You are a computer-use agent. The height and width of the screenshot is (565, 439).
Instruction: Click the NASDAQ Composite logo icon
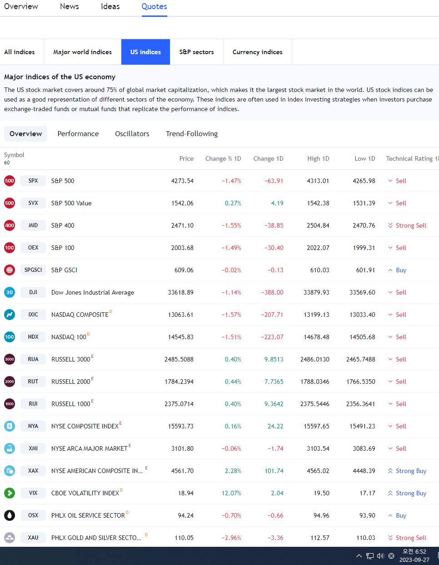10,315
